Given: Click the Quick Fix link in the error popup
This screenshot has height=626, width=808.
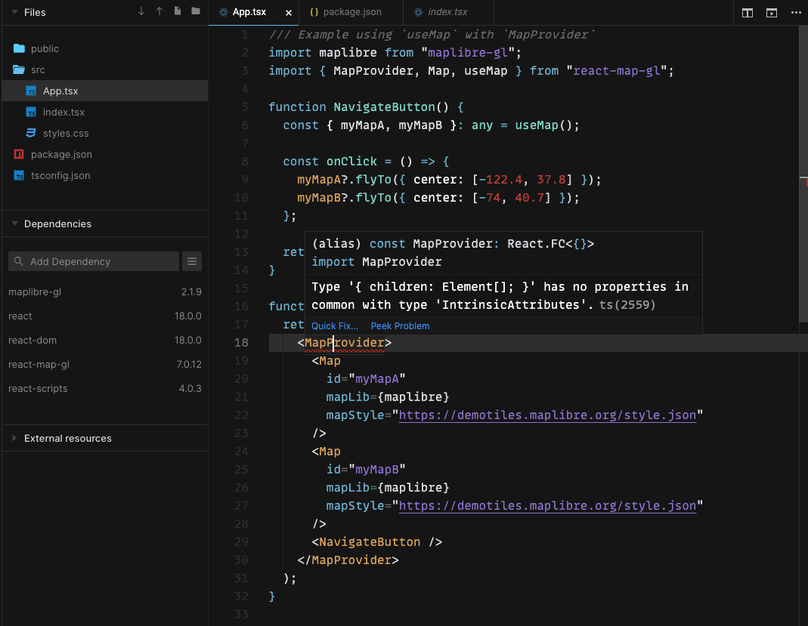Looking at the screenshot, I should point(335,325).
